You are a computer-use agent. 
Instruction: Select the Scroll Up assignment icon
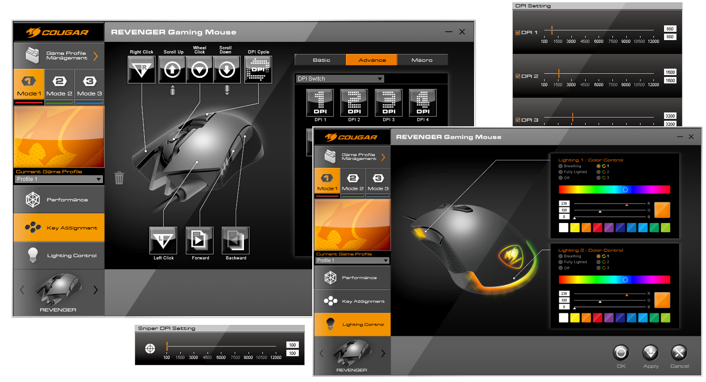click(x=172, y=70)
